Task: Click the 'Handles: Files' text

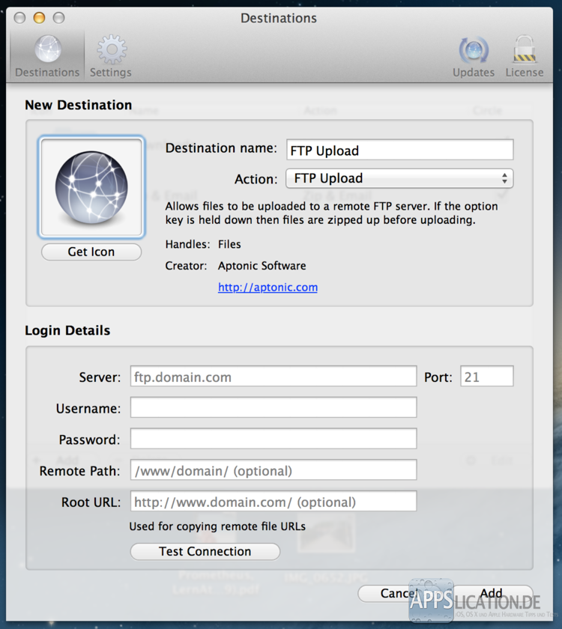Action: coord(203,244)
